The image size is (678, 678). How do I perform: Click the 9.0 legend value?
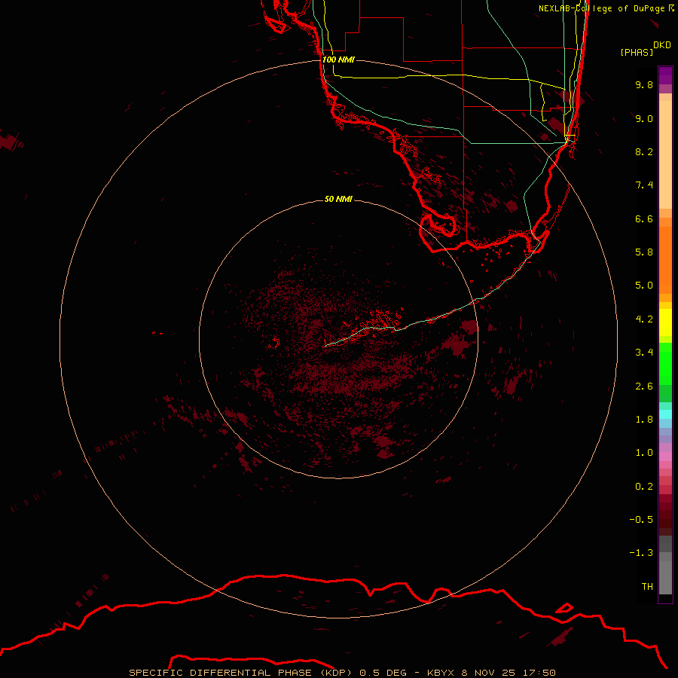tap(644, 118)
